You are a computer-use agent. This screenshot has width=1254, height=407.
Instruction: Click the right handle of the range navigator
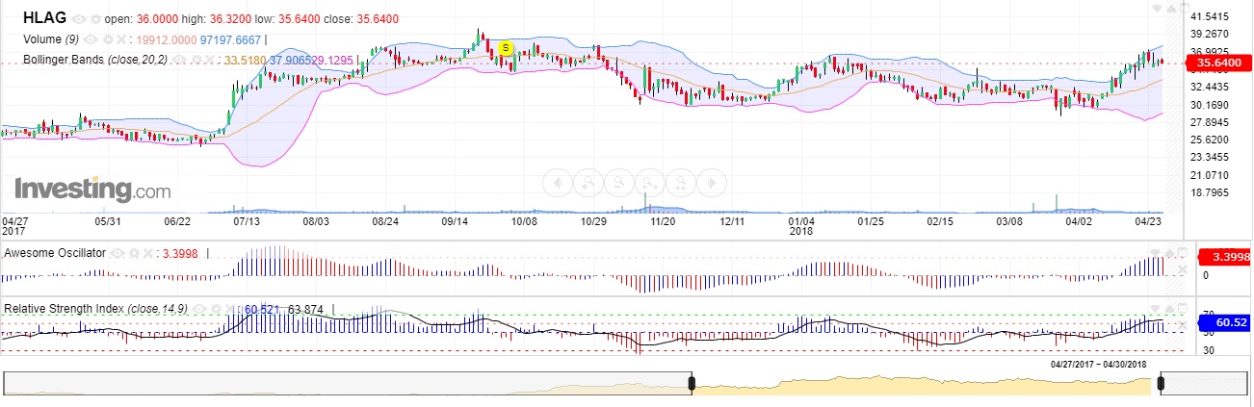coord(1161,383)
